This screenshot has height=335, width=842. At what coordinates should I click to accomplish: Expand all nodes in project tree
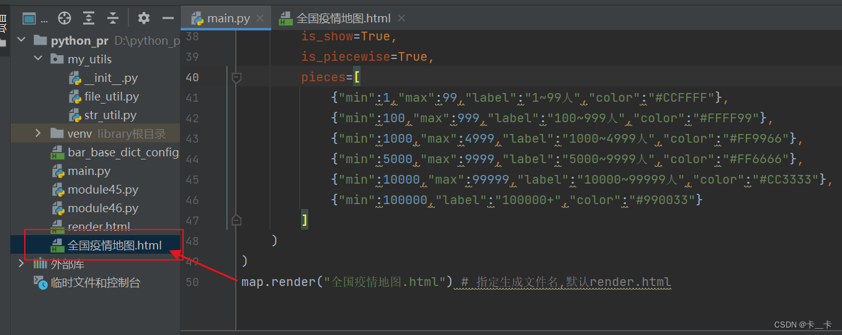coord(89,18)
